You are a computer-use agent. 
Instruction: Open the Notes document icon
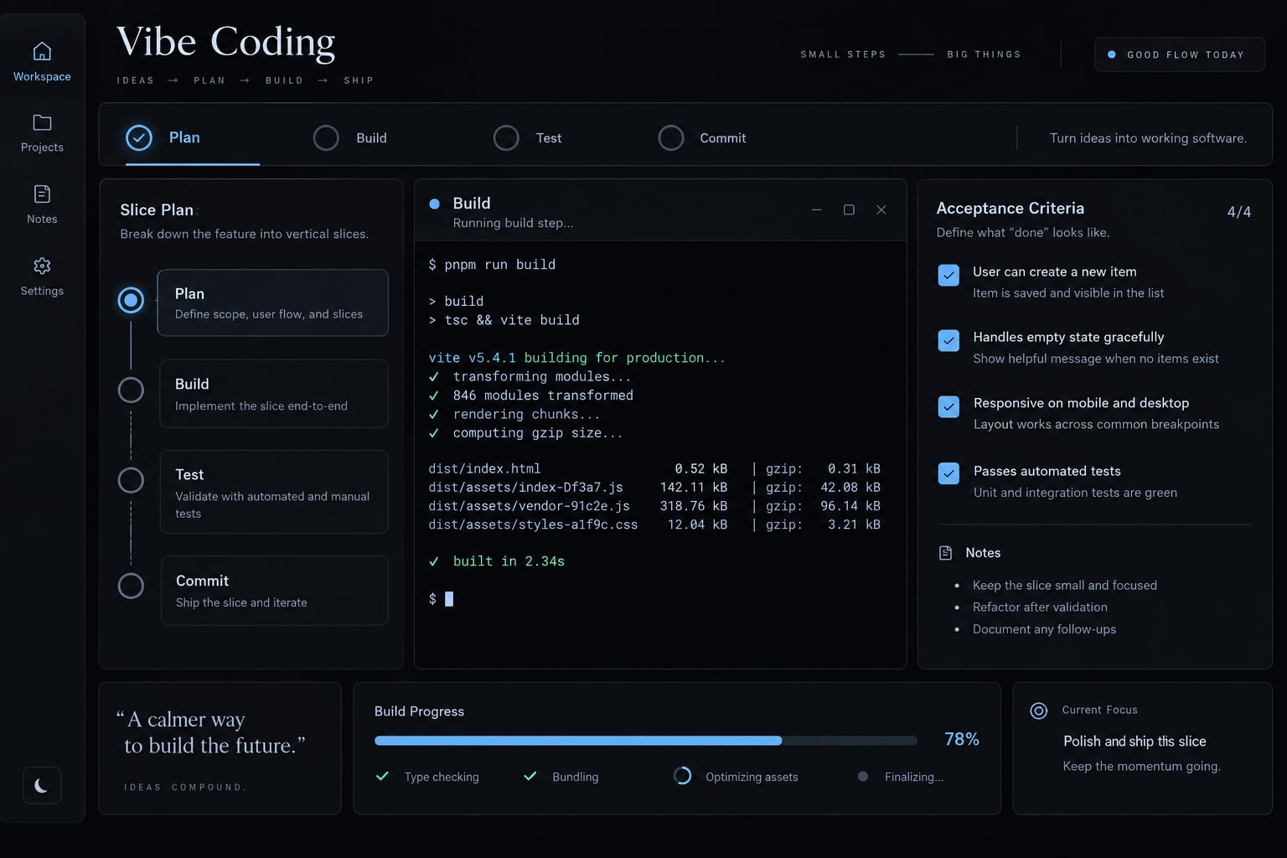[42, 194]
